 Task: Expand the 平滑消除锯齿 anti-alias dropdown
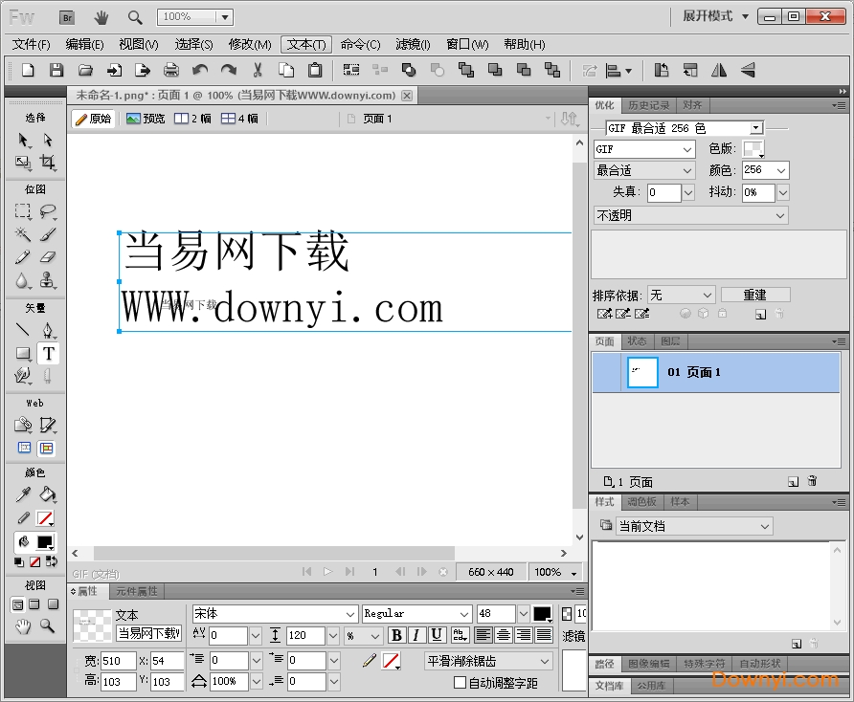coord(545,662)
